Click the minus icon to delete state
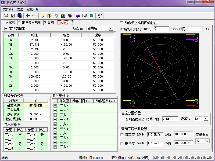The width and height of the screenshot is (215, 161). [x=34, y=16]
